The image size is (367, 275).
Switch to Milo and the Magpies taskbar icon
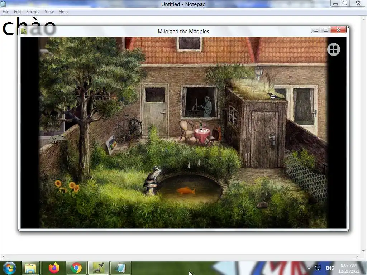tap(99, 268)
